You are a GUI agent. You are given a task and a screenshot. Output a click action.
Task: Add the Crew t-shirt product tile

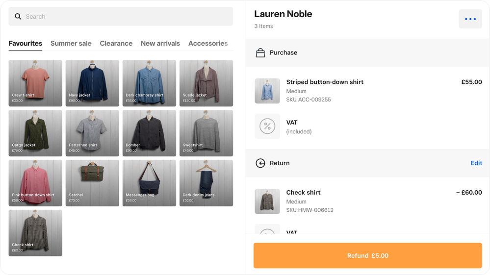pos(35,83)
